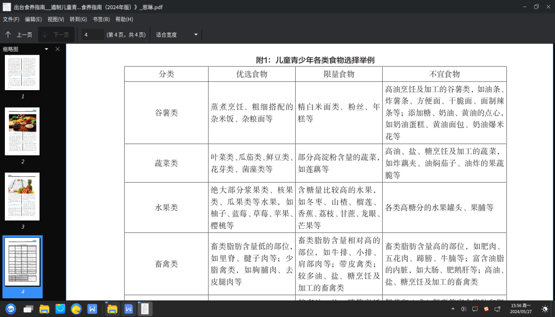This screenshot has height=317, width=555.
Task: Click the 分类 column header cell
Action: point(166,74)
